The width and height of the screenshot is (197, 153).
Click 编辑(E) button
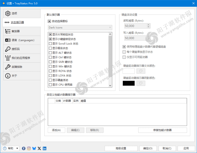point(75,130)
